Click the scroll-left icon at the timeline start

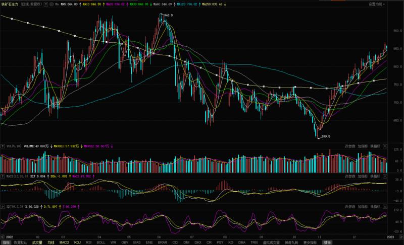[x=3, y=237]
